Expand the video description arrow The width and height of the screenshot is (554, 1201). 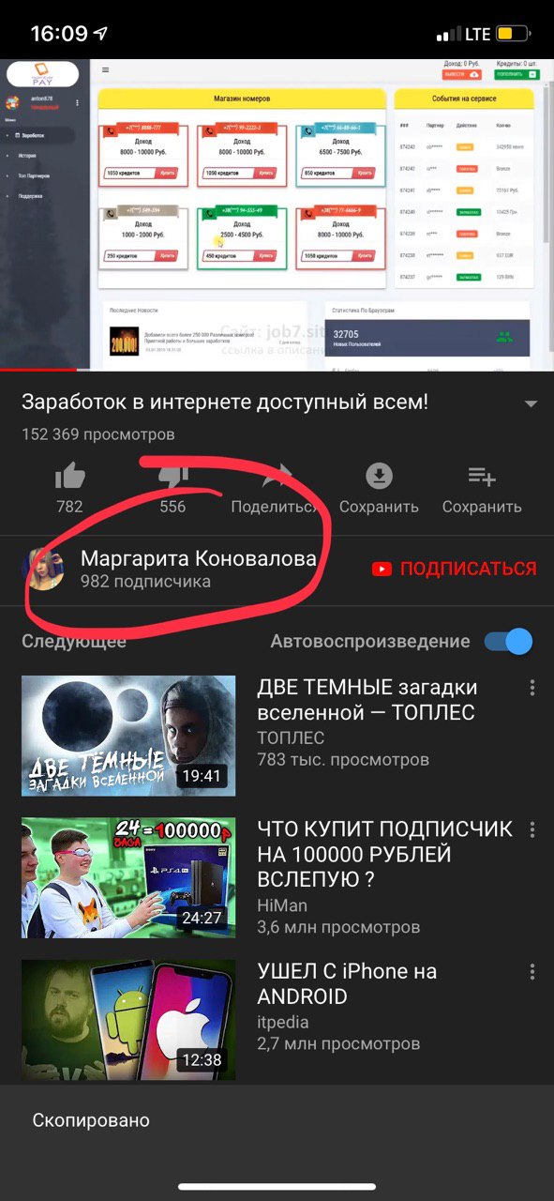coord(531,404)
